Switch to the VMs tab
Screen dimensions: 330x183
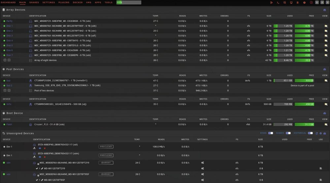coord(88,3)
